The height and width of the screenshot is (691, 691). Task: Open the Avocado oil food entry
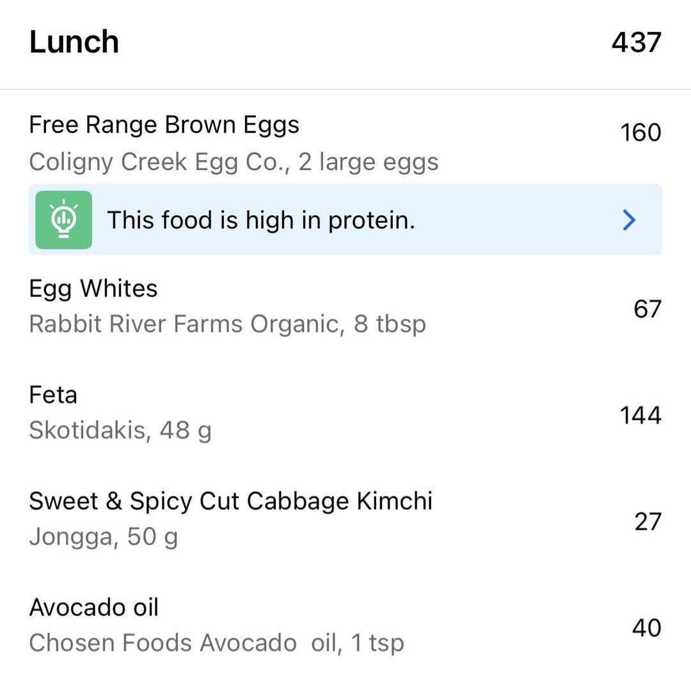[93, 607]
